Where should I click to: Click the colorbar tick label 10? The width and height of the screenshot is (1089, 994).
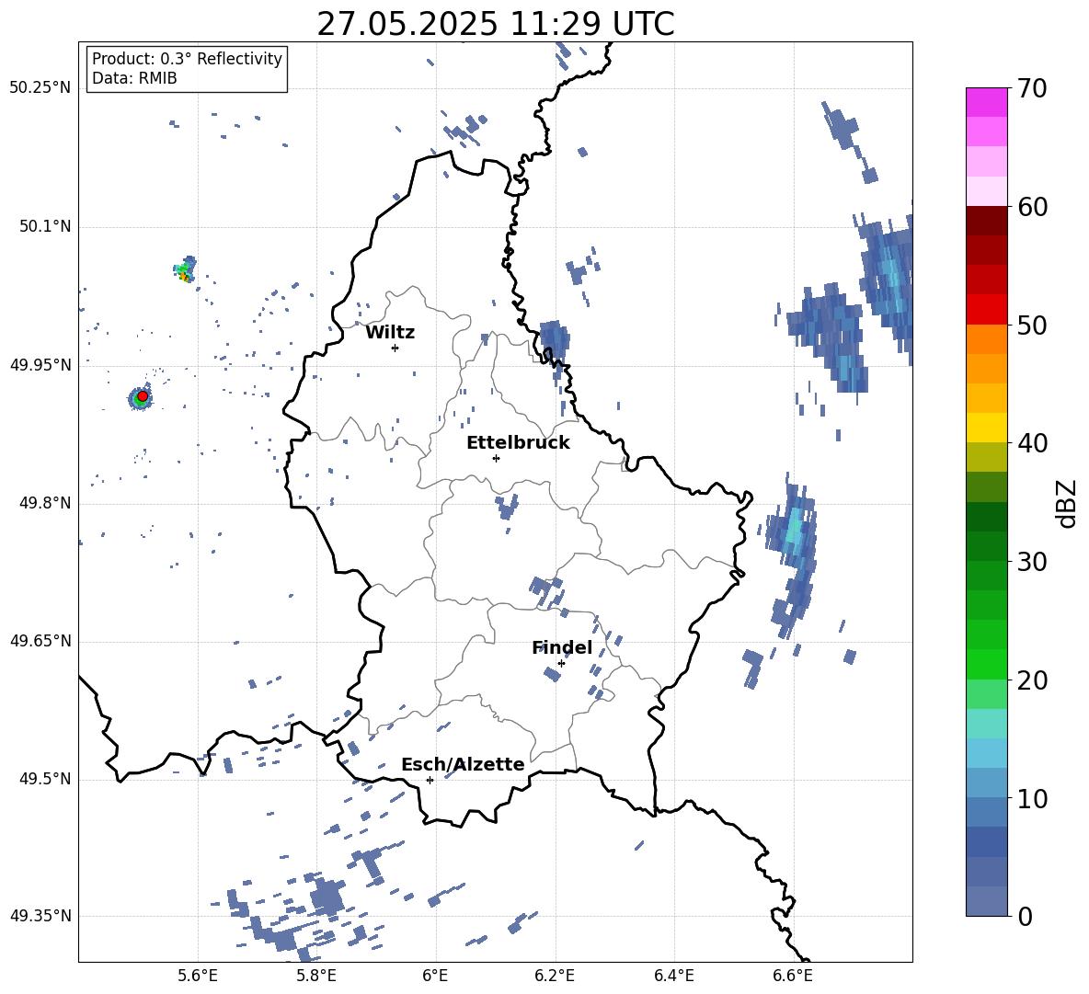tap(1031, 798)
